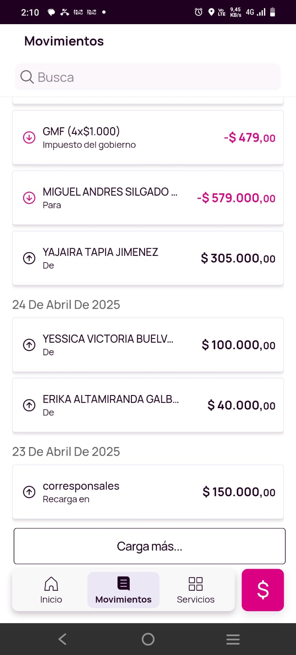Switch to the Servicios tab
This screenshot has width=296, height=655.
[x=195, y=590]
